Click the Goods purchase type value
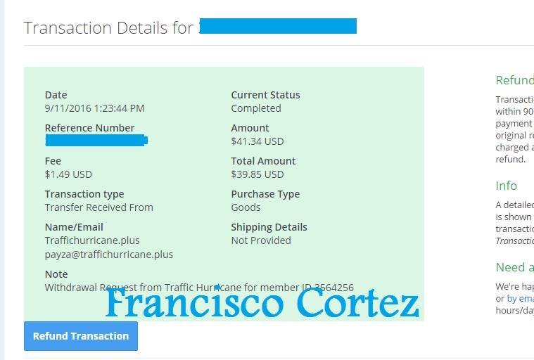 (246, 207)
